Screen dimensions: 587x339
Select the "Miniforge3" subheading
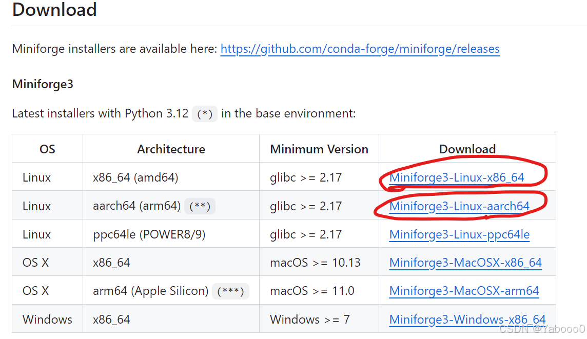pyautogui.click(x=43, y=84)
